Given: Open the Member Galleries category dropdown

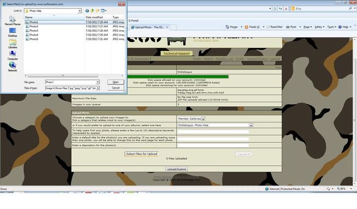Looking at the screenshot, I should click(203, 119).
